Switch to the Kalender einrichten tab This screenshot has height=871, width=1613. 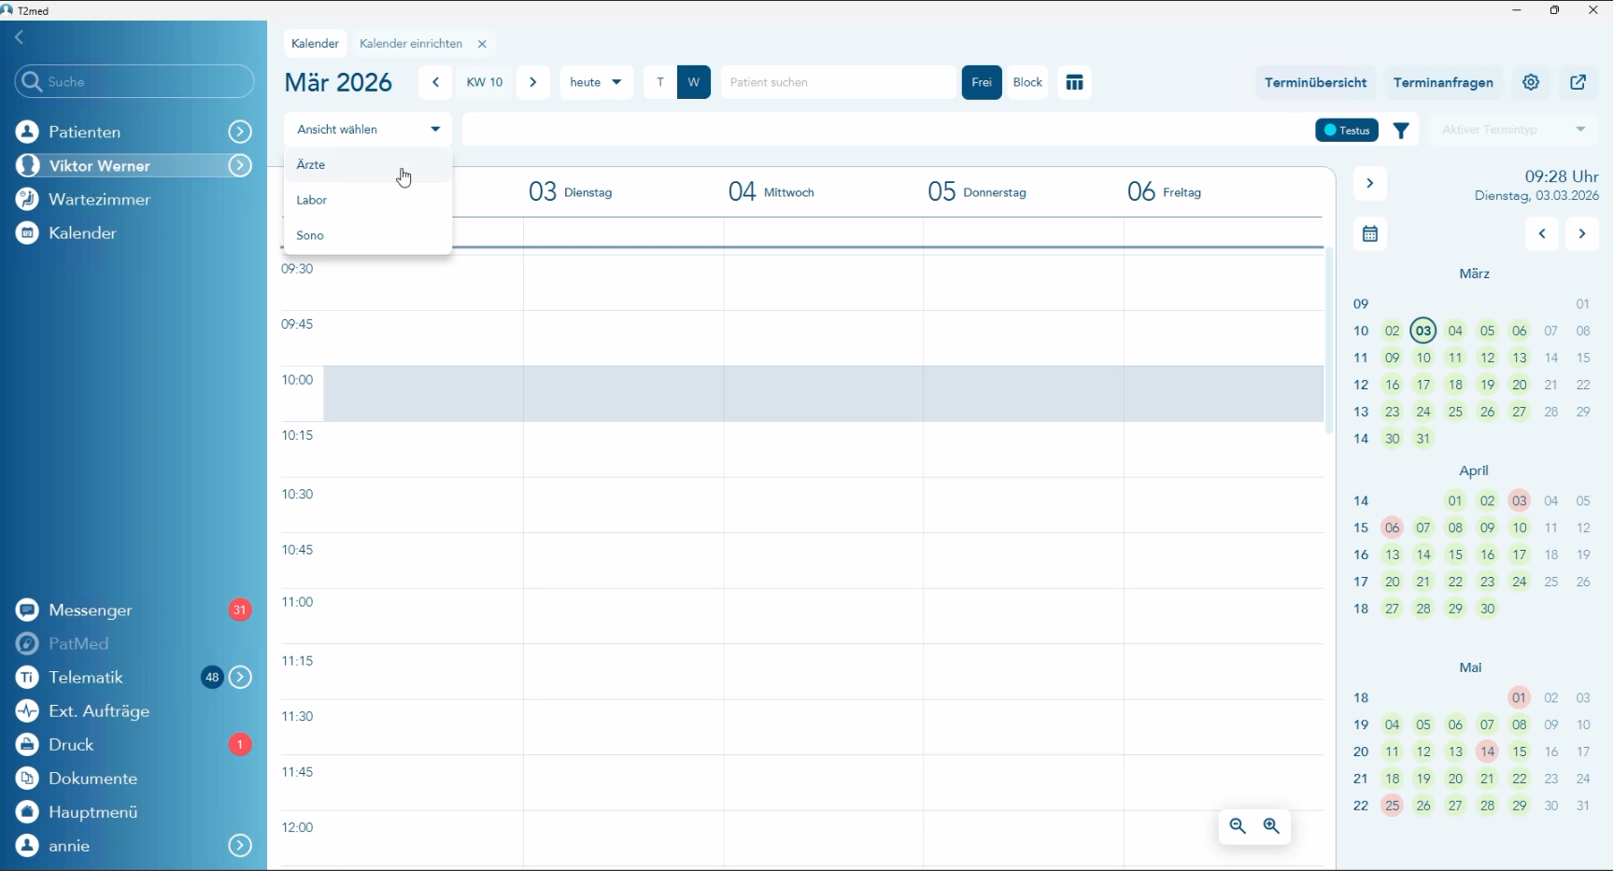click(x=411, y=44)
